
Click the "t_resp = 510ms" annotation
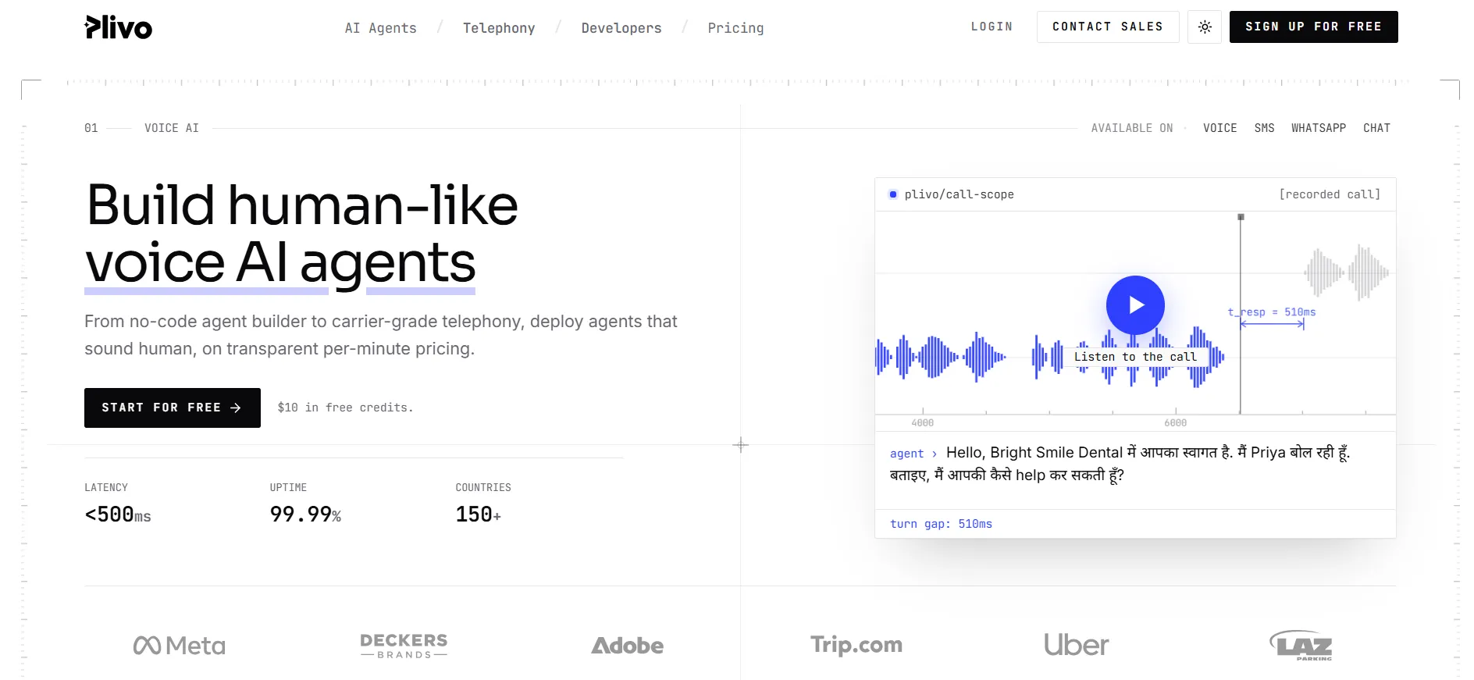tap(1272, 312)
